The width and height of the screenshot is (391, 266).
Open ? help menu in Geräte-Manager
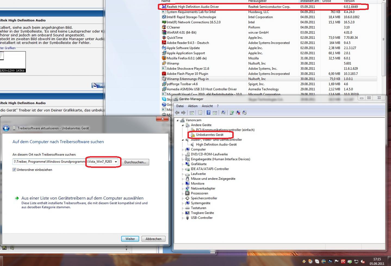click(x=218, y=106)
